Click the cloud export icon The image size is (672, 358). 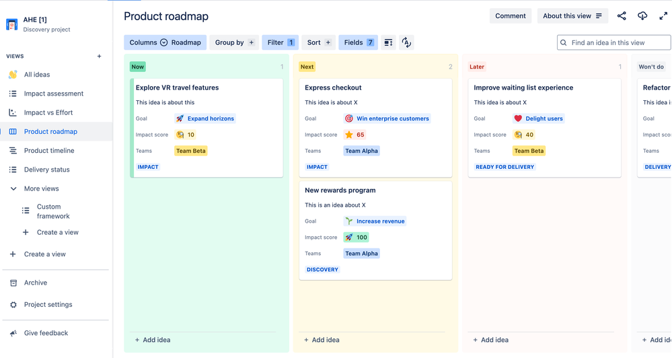[x=642, y=16]
